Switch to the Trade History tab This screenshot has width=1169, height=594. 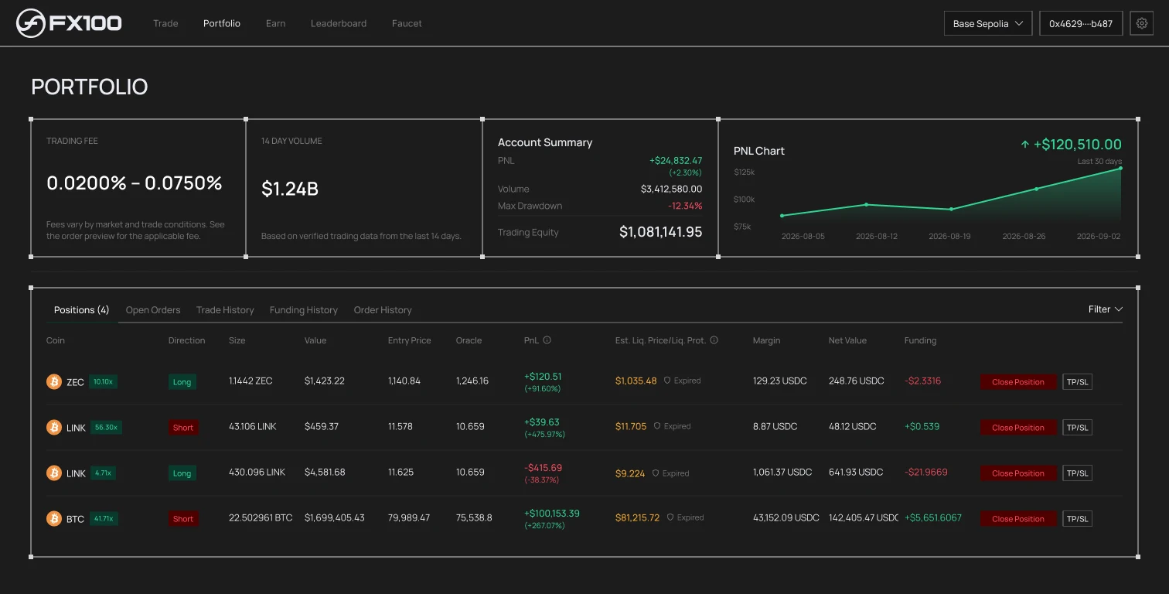(225, 310)
